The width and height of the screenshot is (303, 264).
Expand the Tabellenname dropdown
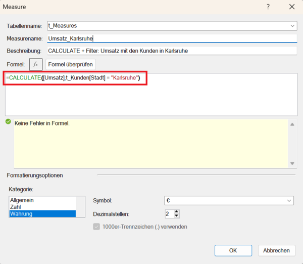293,25
